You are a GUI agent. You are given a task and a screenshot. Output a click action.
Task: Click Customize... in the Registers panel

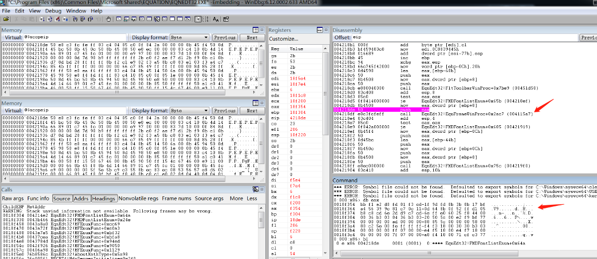[x=283, y=39]
